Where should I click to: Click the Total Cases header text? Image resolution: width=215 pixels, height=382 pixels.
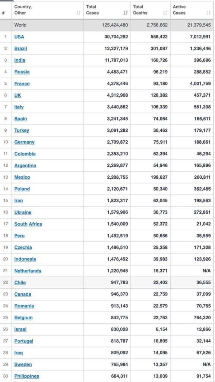coord(92,10)
